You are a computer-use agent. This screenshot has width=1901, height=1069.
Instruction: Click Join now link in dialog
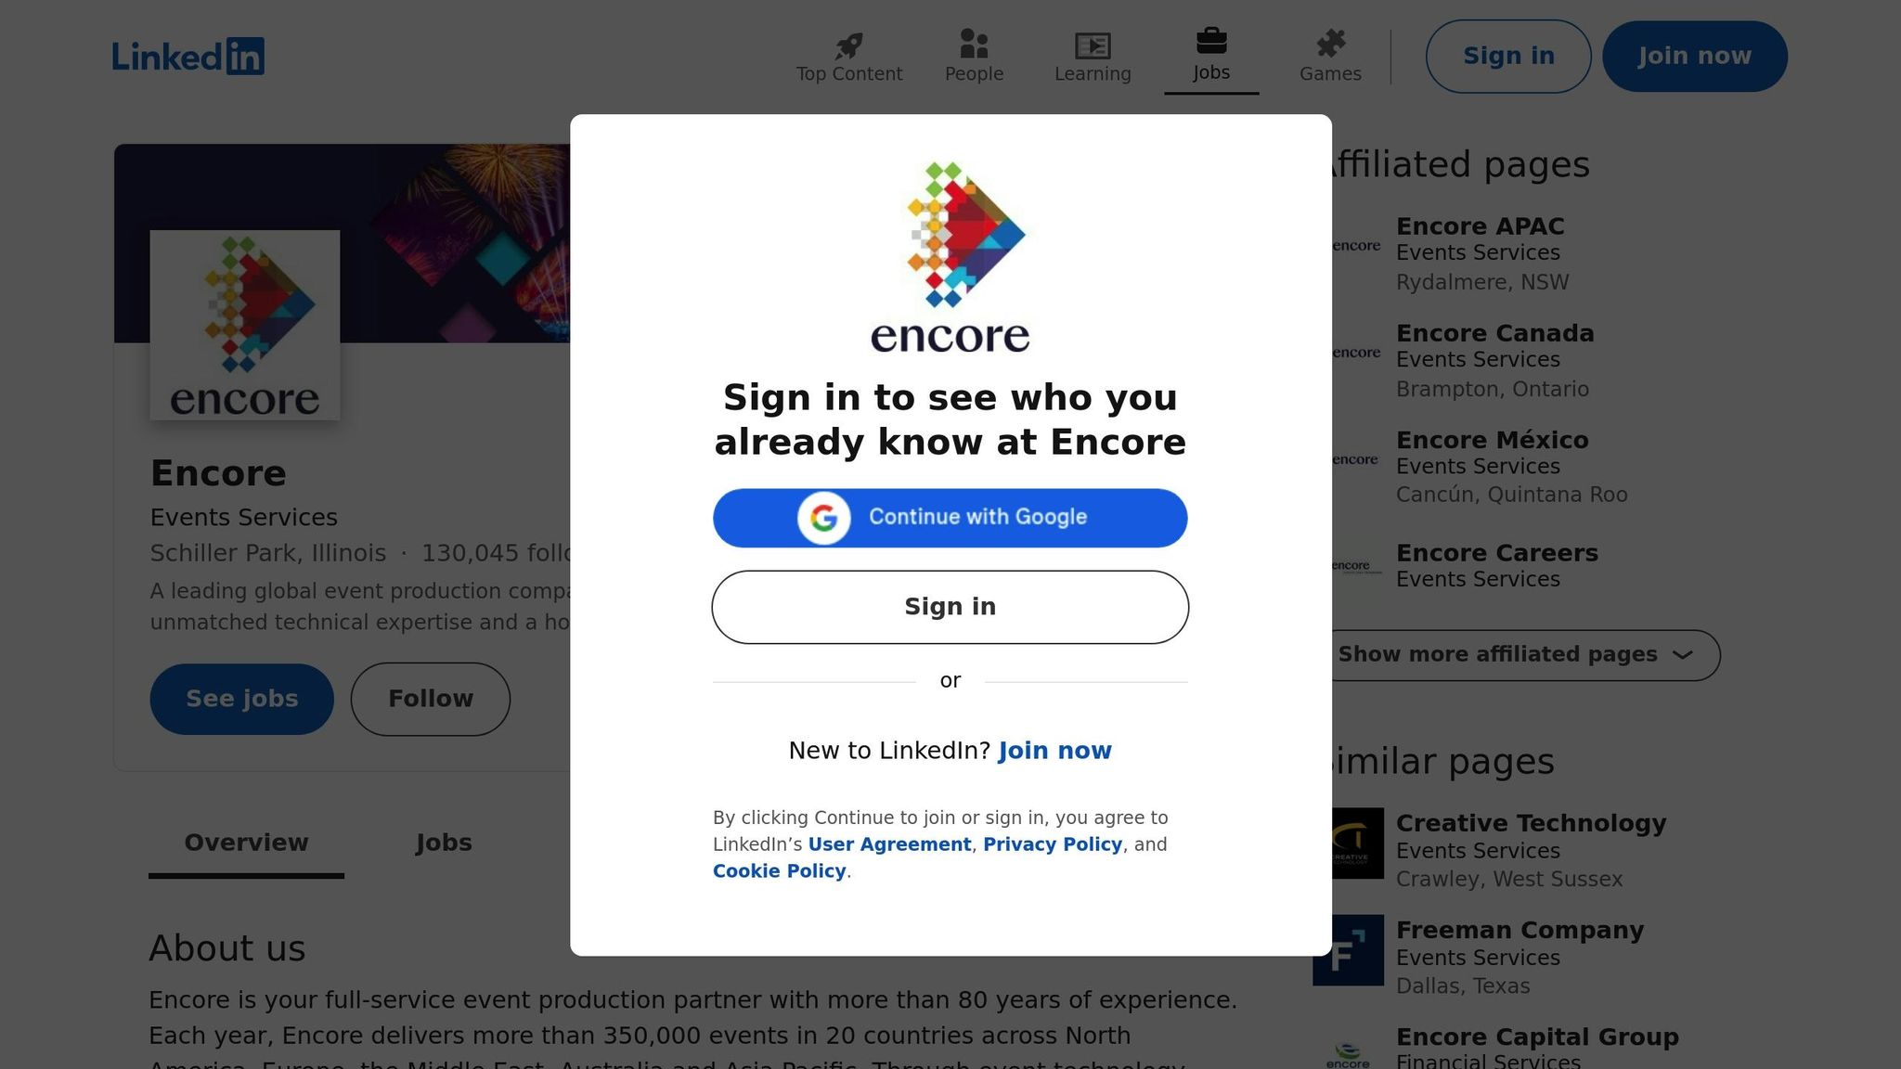point(1054,751)
